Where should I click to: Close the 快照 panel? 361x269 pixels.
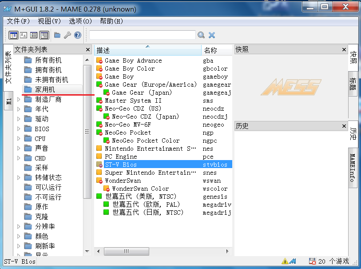click(344, 49)
